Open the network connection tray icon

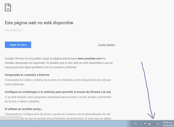(x=154, y=124)
